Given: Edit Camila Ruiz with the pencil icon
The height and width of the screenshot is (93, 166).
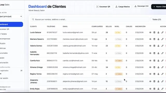Looking at the screenshot, I should tap(162, 61).
